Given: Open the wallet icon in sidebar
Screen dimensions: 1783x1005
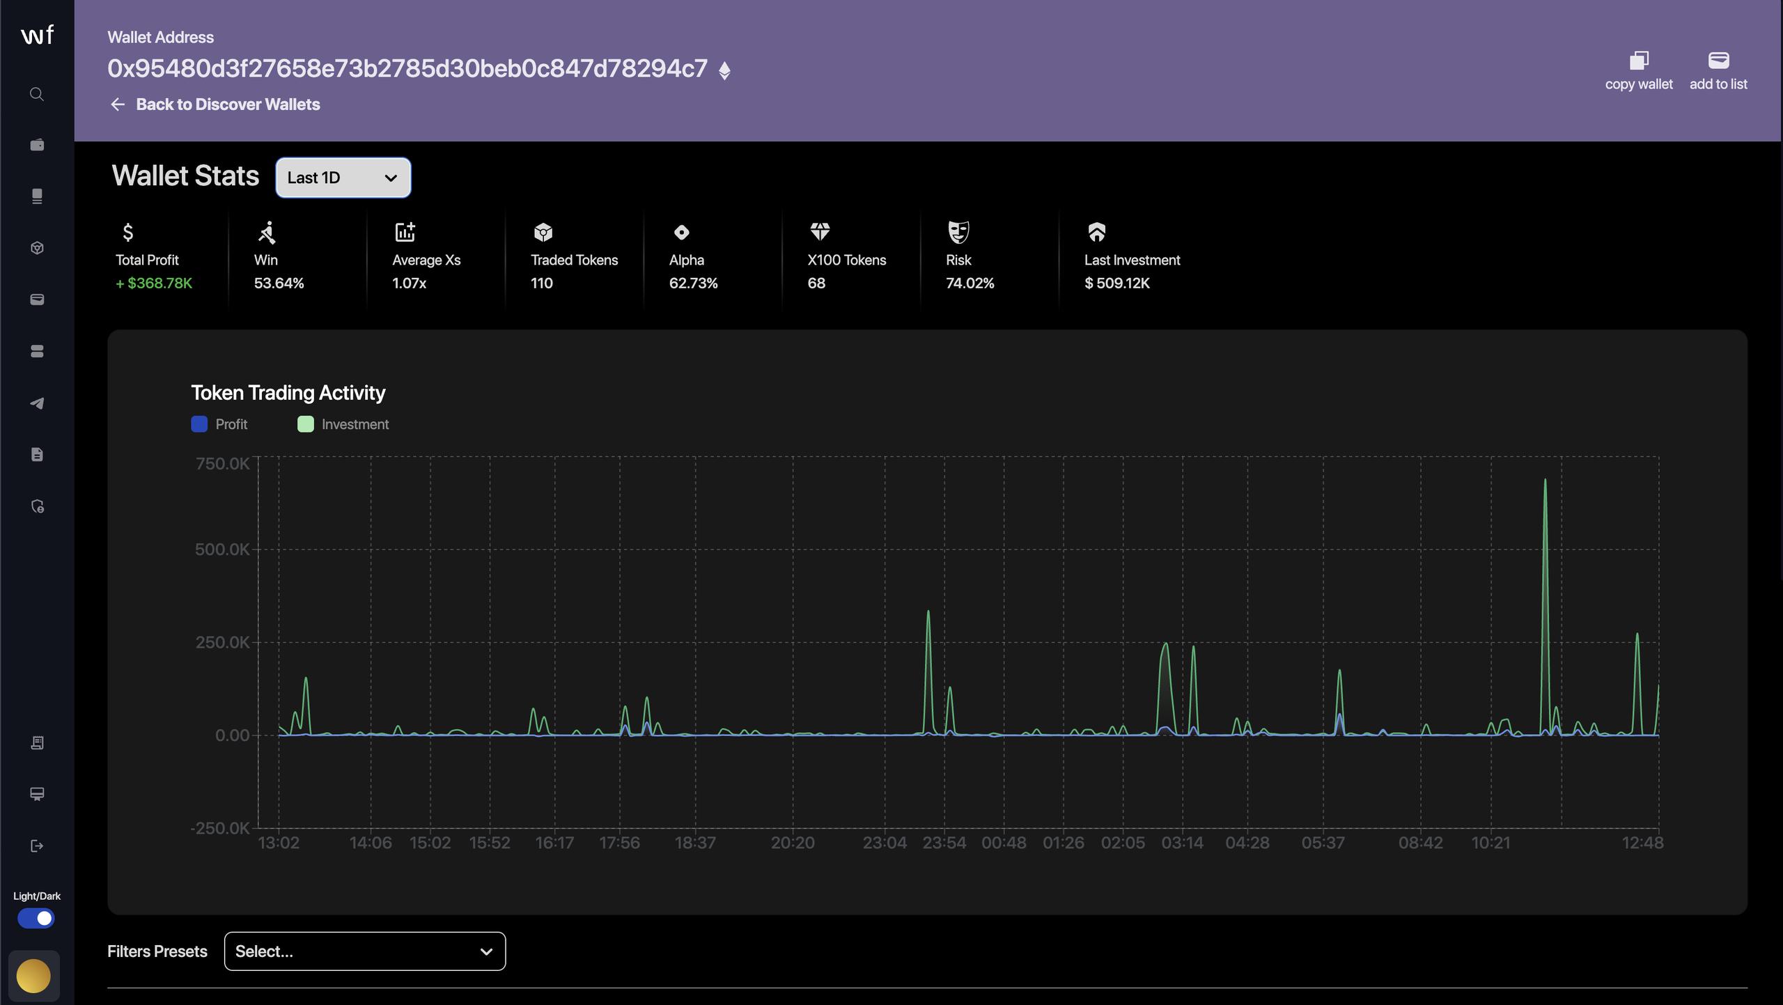Looking at the screenshot, I should (x=37, y=145).
